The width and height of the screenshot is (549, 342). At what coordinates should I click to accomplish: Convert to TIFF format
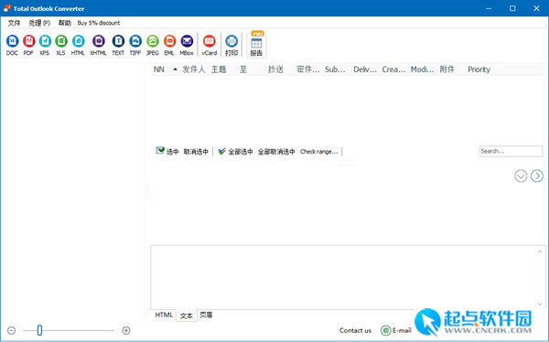point(135,45)
